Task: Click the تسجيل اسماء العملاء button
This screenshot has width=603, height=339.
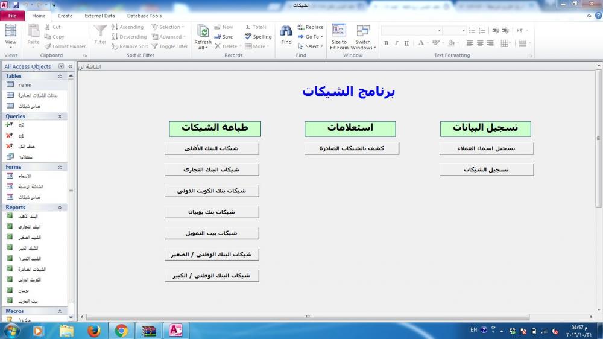Action: tap(487, 148)
